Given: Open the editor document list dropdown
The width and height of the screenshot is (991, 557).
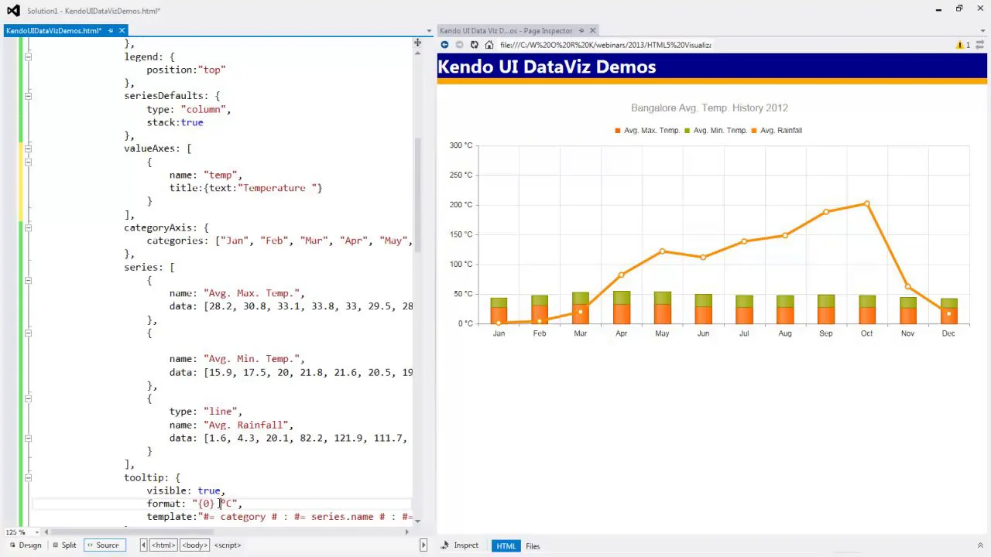Looking at the screenshot, I should 429,31.
